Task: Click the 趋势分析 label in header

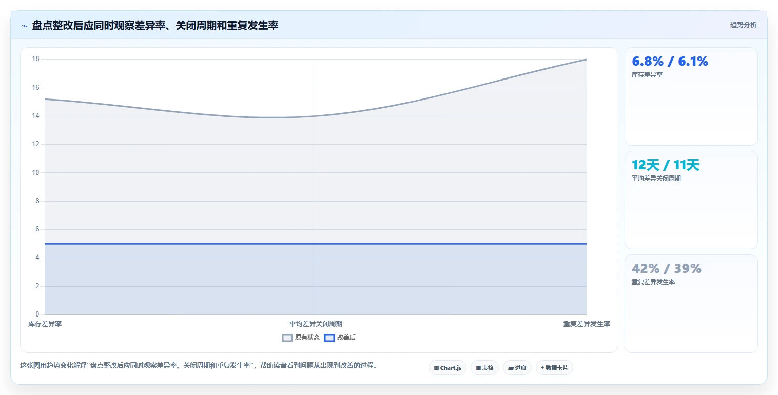Action: 743,25
